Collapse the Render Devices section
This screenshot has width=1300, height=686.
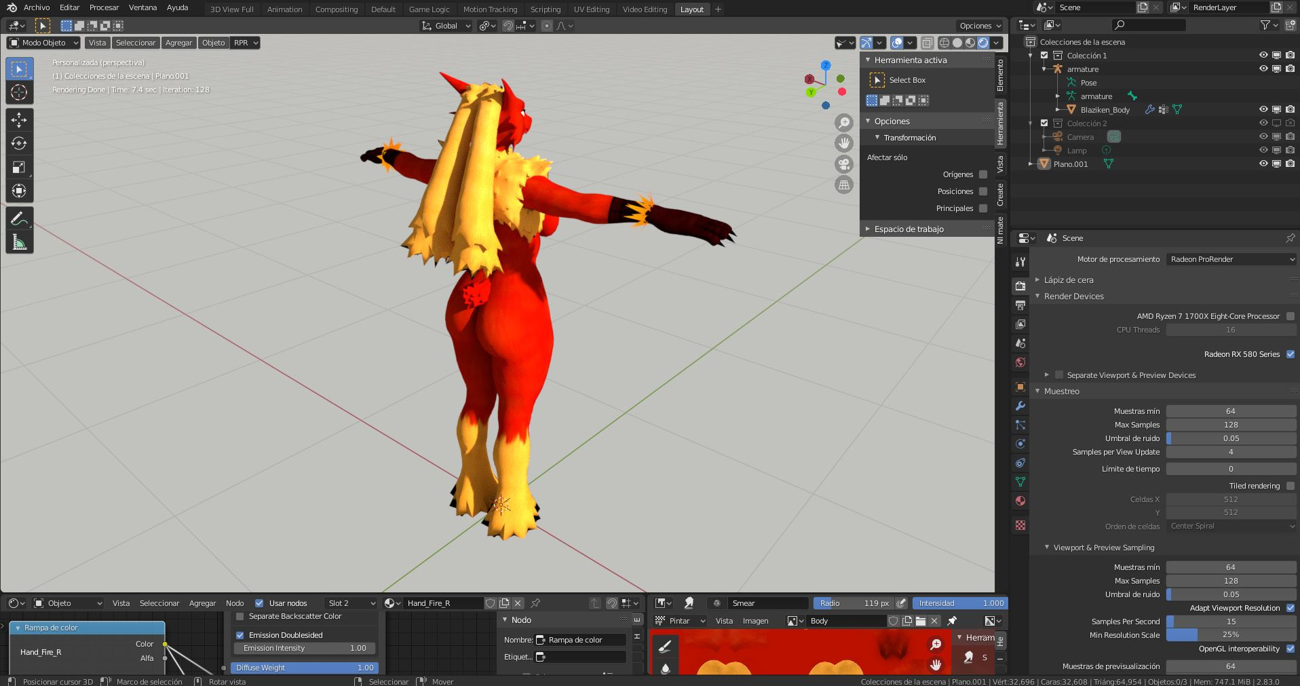tap(1073, 297)
